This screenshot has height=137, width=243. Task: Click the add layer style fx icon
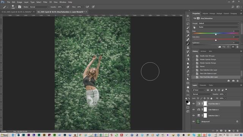[x=217, y=131]
